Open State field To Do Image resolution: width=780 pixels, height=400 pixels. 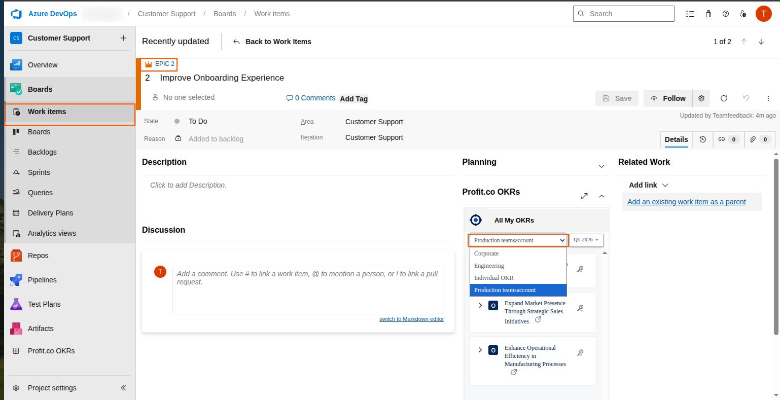[198, 121]
